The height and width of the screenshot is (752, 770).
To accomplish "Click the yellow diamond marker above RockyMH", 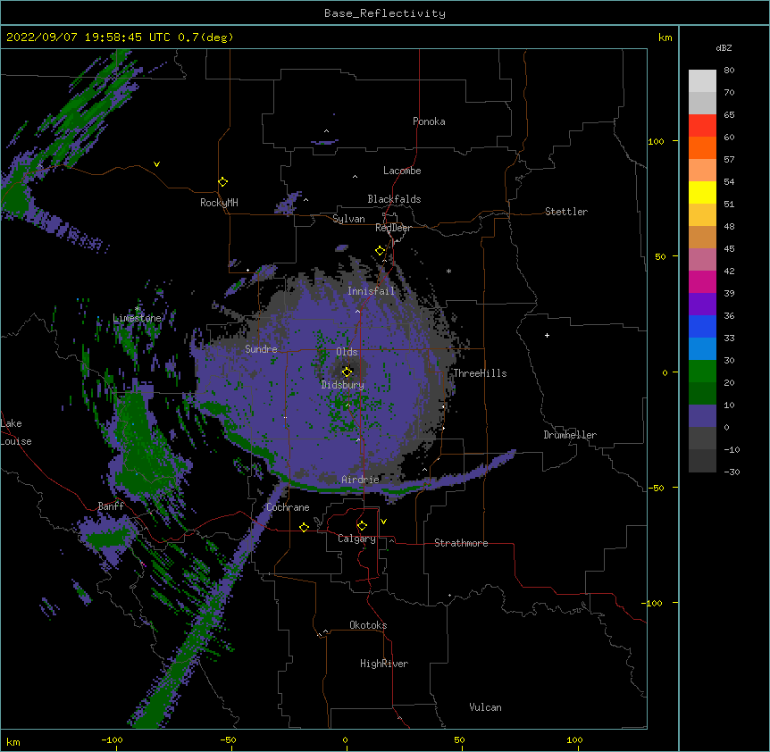I will 223,182.
